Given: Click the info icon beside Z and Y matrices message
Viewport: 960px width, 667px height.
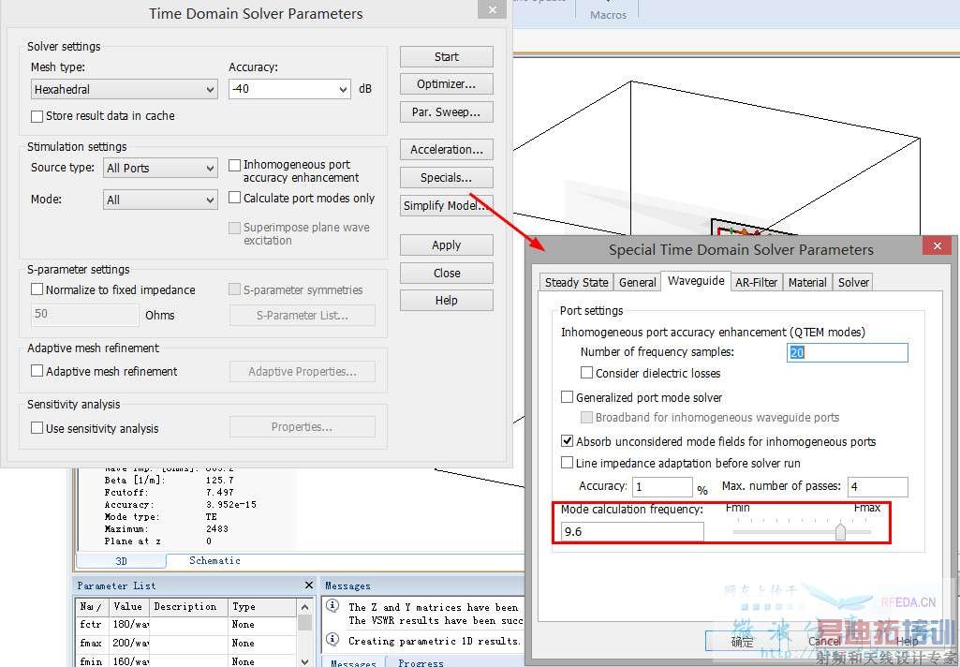Looking at the screenshot, I should [332, 606].
